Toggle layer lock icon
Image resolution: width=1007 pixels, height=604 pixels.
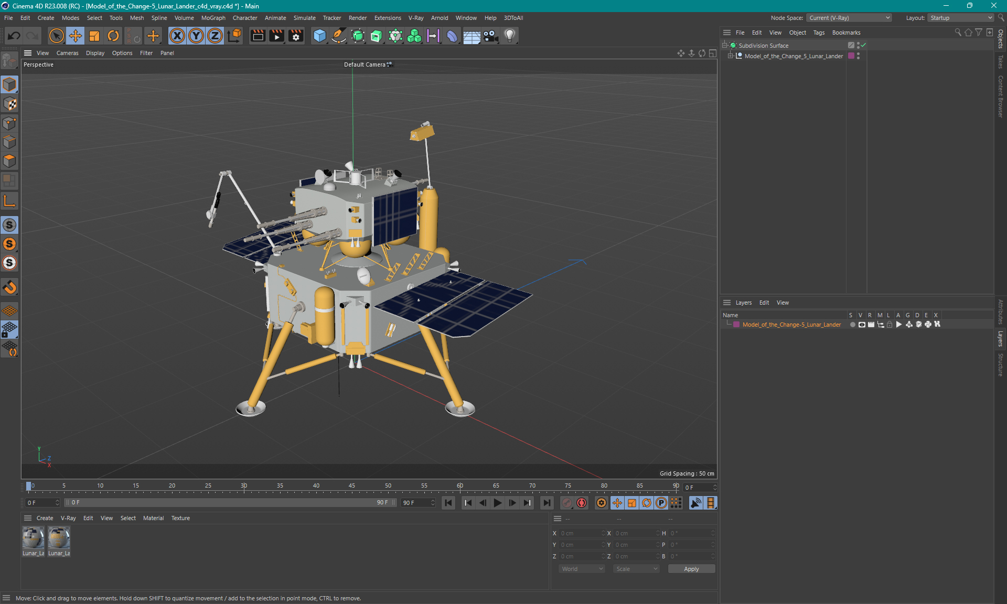pyautogui.click(x=890, y=325)
